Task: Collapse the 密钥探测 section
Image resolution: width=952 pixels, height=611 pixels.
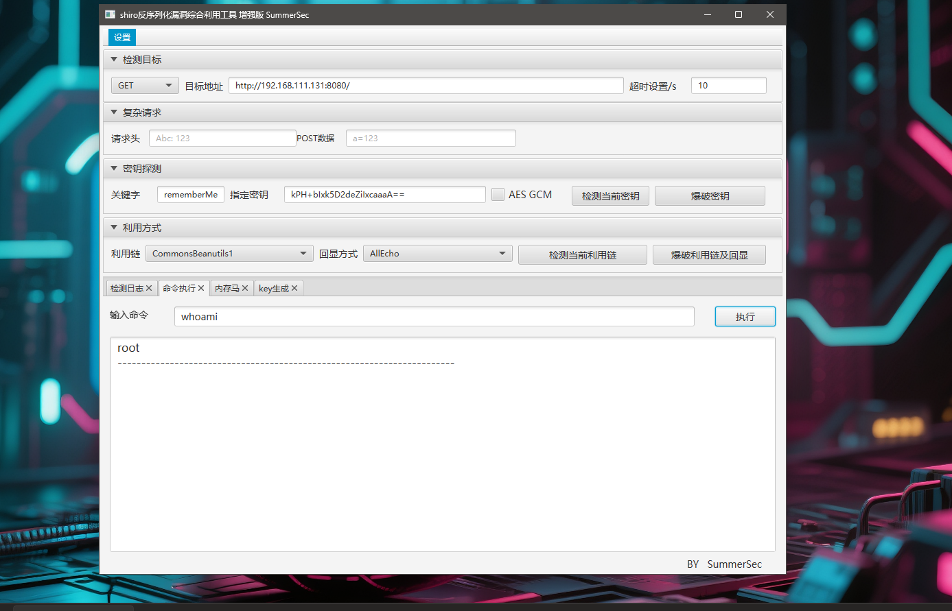Action: point(114,169)
